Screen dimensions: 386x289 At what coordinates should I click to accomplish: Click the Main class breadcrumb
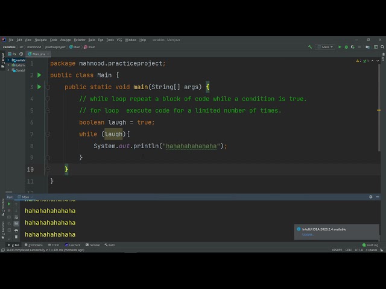pos(75,47)
